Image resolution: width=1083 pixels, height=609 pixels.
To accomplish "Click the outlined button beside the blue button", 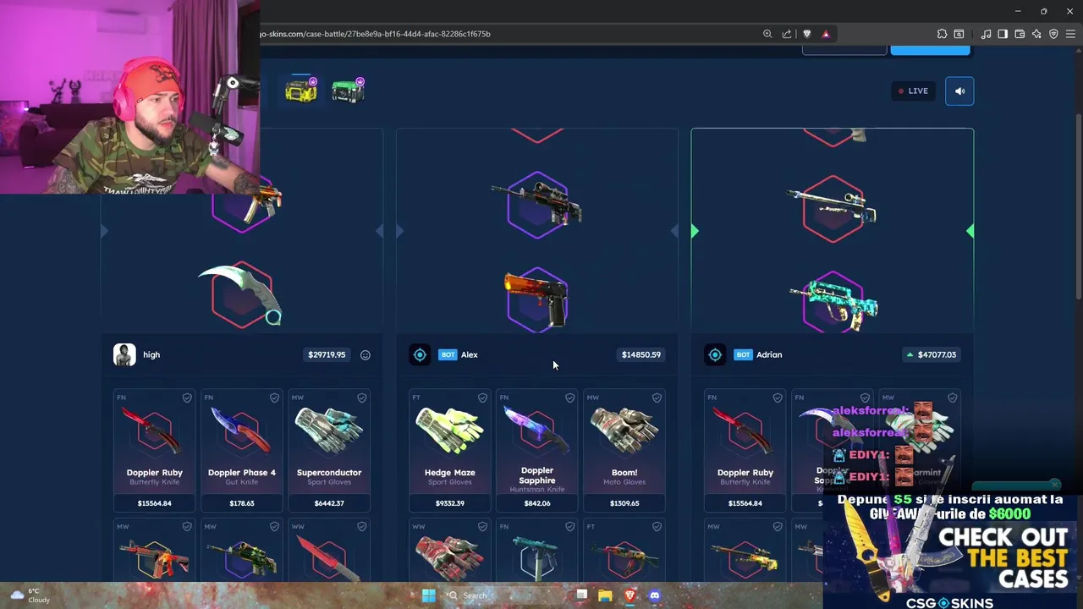I will (844, 50).
